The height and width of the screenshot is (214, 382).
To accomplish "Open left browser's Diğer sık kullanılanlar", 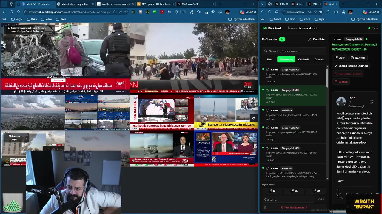I will [242, 19].
